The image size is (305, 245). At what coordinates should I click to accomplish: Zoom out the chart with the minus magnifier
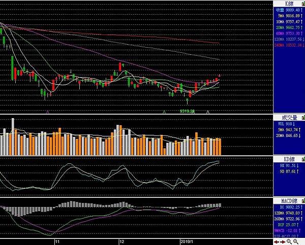pos(289,241)
